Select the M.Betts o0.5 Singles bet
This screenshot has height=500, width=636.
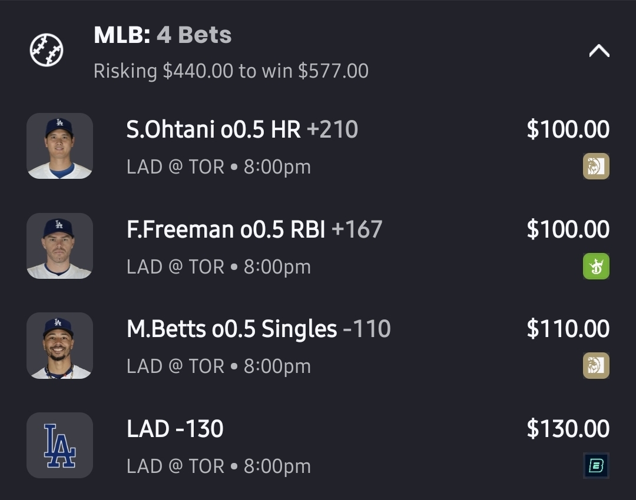(259, 329)
